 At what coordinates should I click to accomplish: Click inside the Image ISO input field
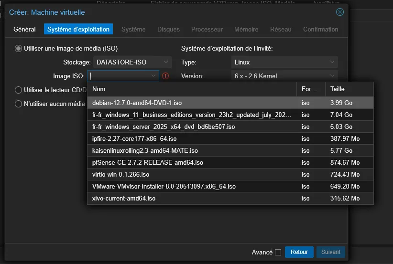(120, 76)
